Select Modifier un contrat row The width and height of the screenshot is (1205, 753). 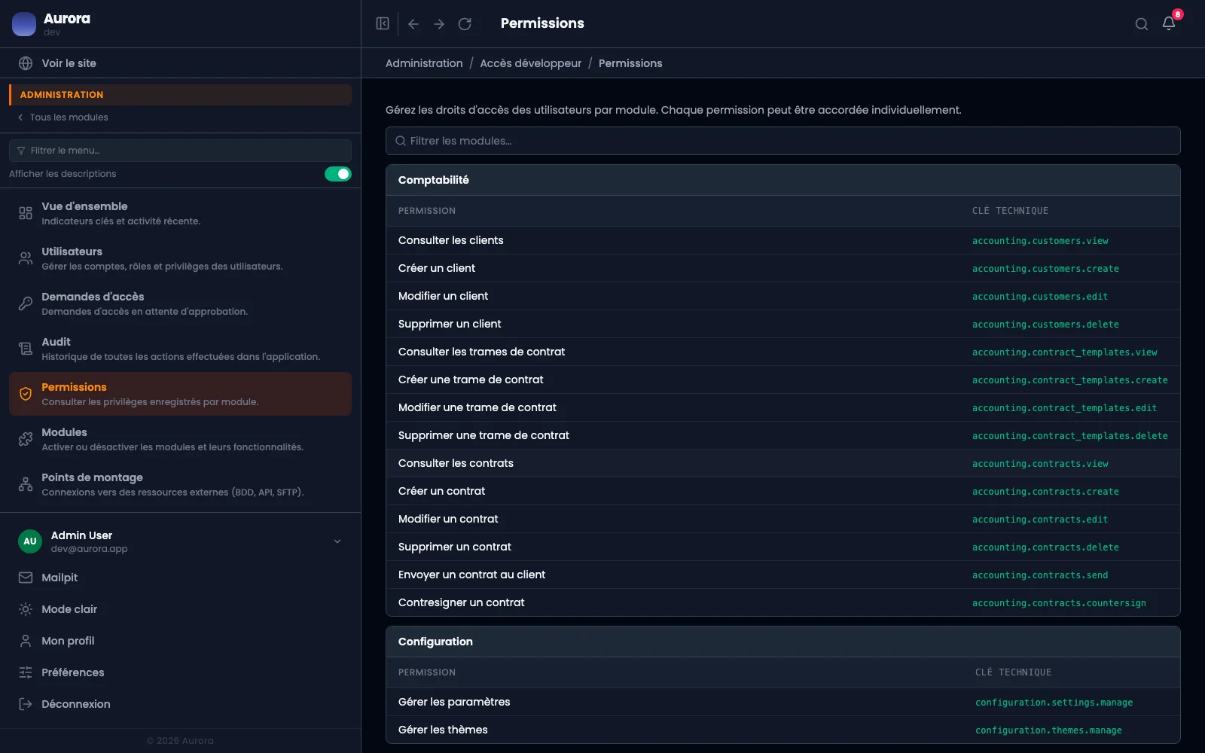coord(782,519)
